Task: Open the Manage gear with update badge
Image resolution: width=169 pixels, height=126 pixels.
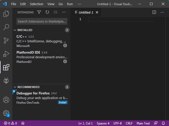Action: [x=6, y=113]
